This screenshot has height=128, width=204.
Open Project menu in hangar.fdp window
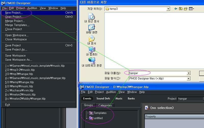pos(99,92)
